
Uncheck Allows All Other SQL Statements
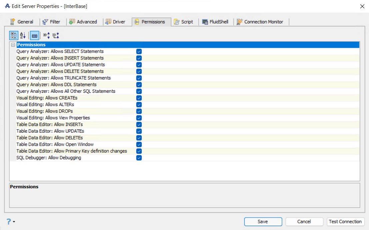[139, 91]
